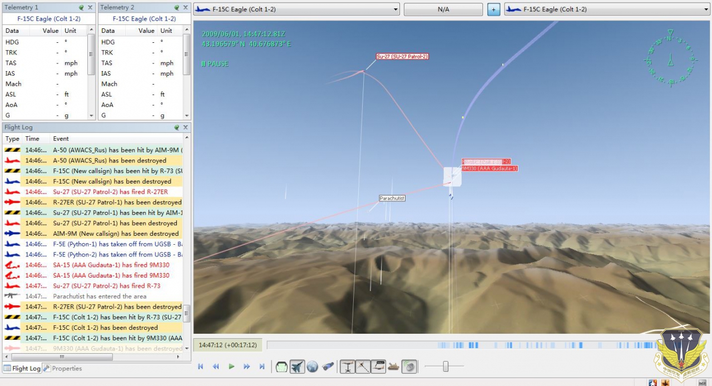Image resolution: width=712 pixels, height=386 pixels.
Task: Close the Telemetry 1 panel
Action: pos(90,8)
